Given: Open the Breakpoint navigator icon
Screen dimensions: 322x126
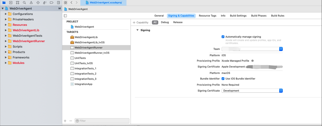Looking at the screenshot, I should tap(52, 3).
